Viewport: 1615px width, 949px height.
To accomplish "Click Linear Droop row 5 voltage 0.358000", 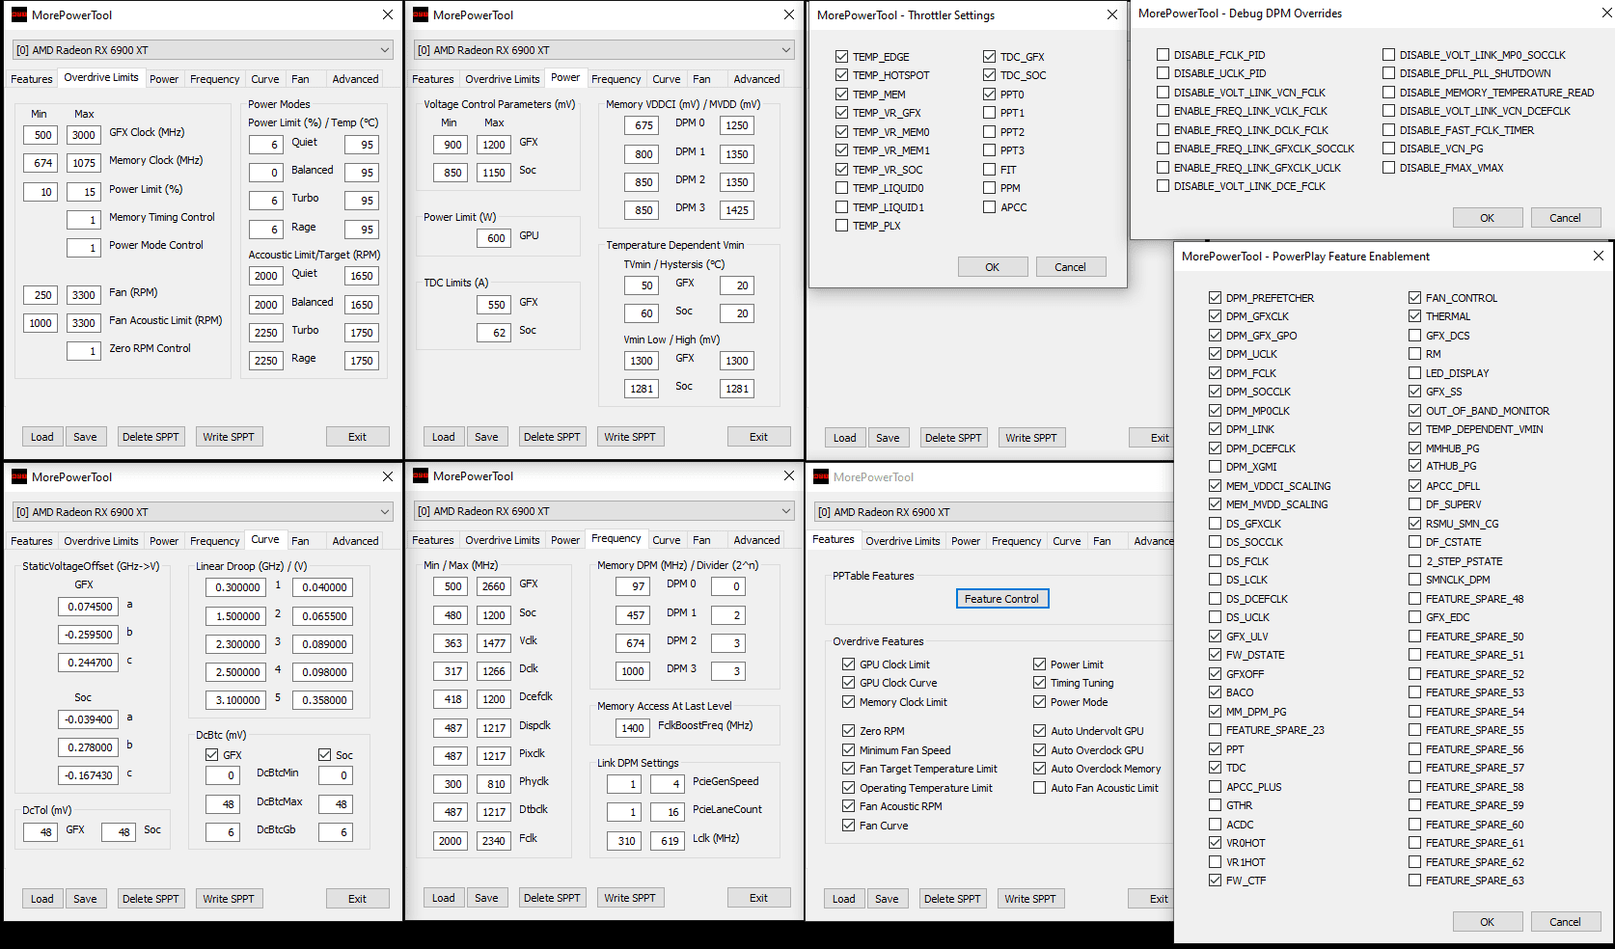I will click(x=323, y=700).
